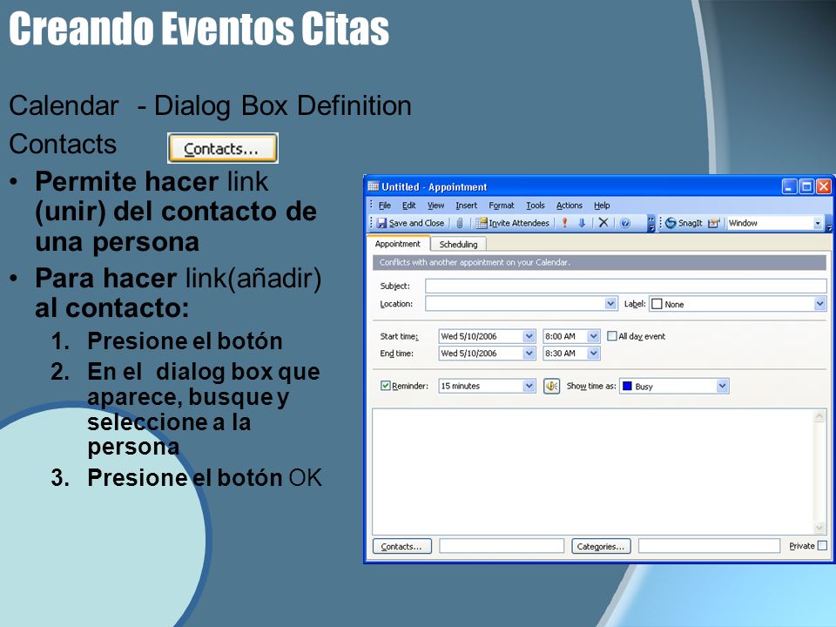Click the Subject text field
The height and width of the screenshot is (627, 836).
coord(626,286)
